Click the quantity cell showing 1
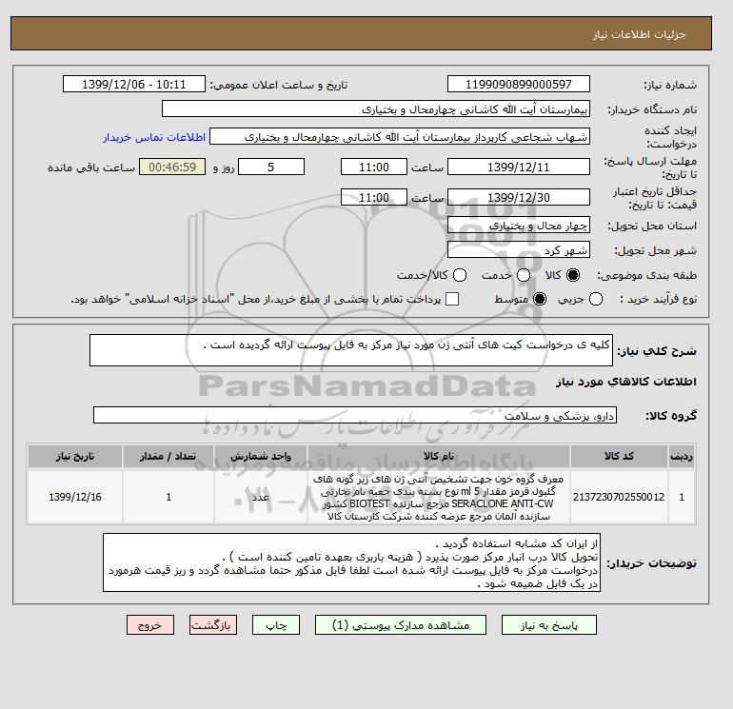The width and height of the screenshot is (733, 709). [168, 497]
